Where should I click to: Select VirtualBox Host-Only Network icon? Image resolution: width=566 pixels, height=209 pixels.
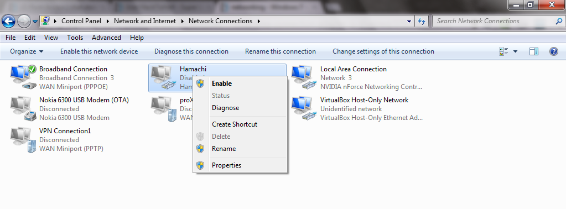tap(304, 108)
